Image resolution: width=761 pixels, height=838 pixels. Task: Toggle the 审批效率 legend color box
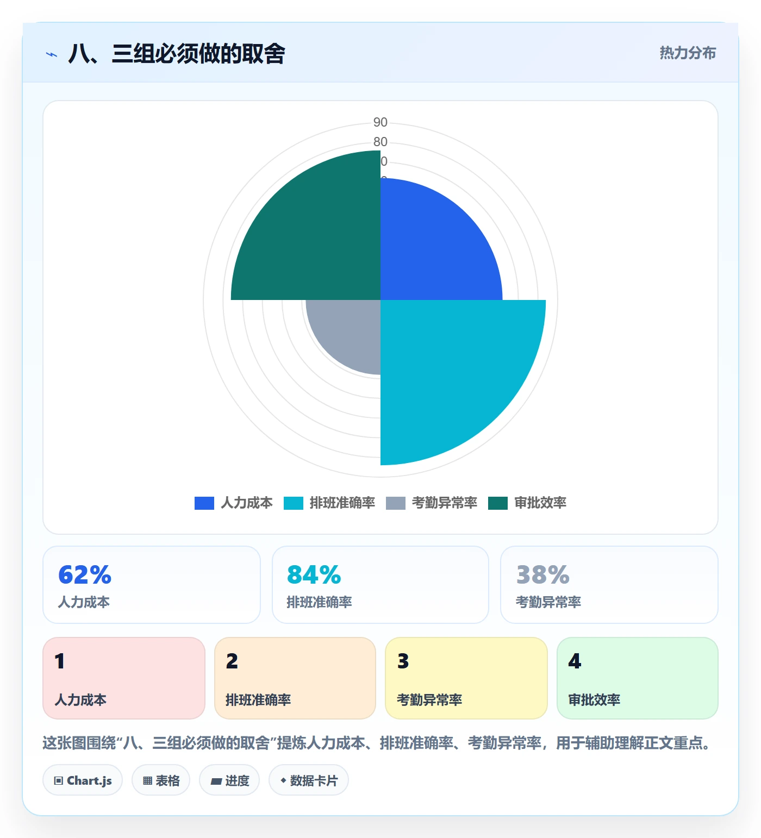click(x=498, y=503)
